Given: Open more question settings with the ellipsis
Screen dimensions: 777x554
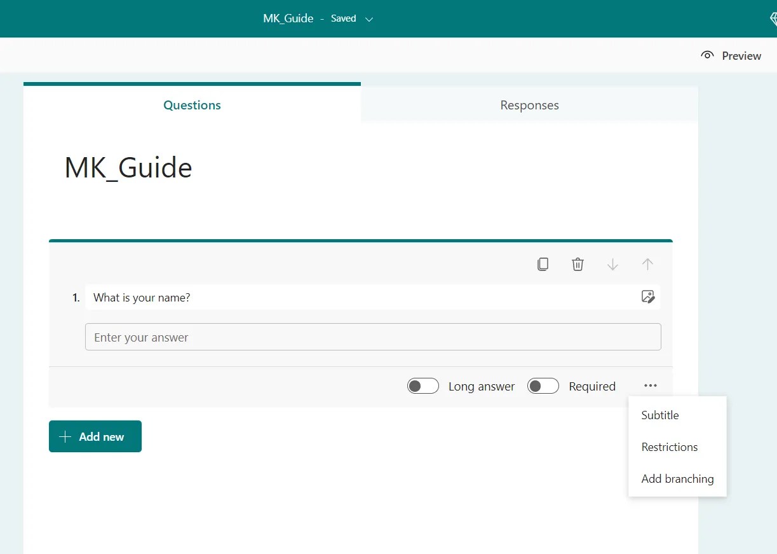Looking at the screenshot, I should (650, 385).
